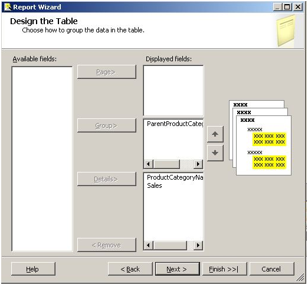Click Finish >>| to complete wizard

tap(225, 269)
